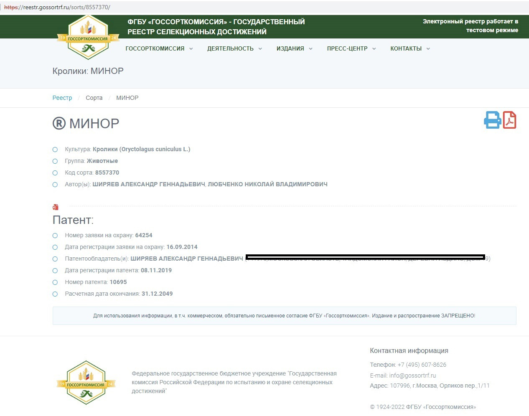The image size is (529, 416).
Task: Click the Госсорткомиссия logo in the header
Action: point(88,38)
